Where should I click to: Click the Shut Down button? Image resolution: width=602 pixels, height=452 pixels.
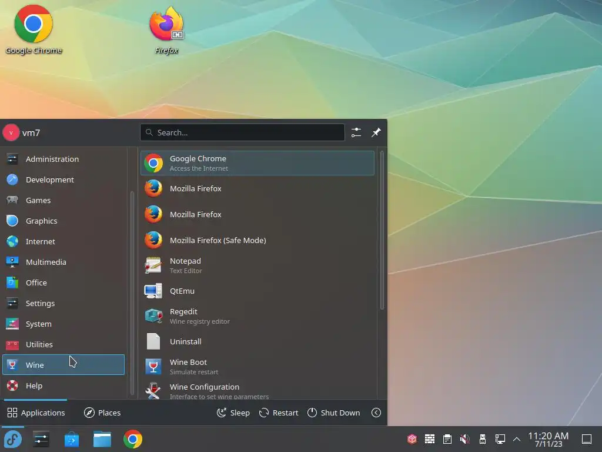[x=334, y=413]
